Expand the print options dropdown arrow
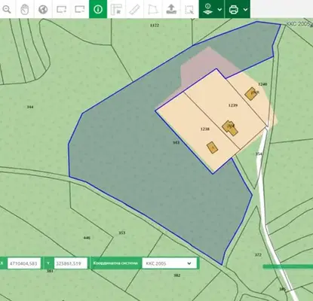Viewport: 313px width, 301px height. (x=246, y=10)
